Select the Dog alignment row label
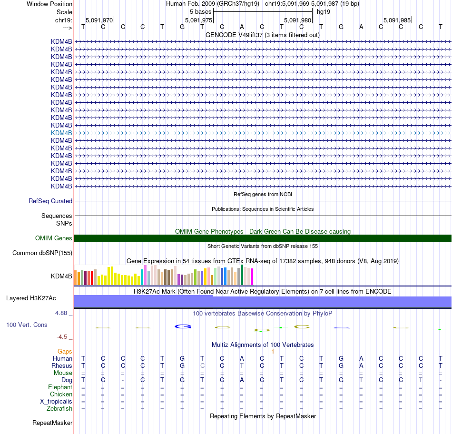452x434 pixels. click(67, 380)
